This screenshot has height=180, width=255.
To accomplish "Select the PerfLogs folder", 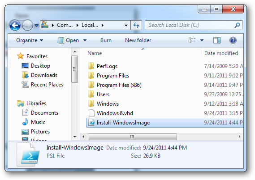I will [107, 66].
